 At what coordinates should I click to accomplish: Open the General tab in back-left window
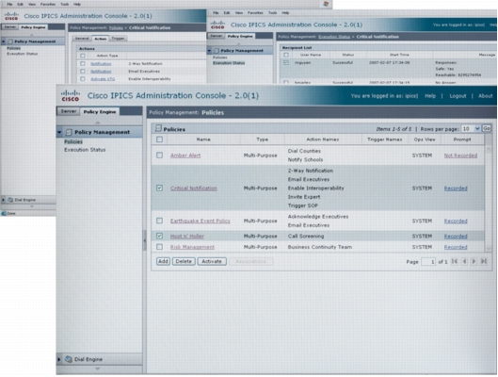coord(82,38)
